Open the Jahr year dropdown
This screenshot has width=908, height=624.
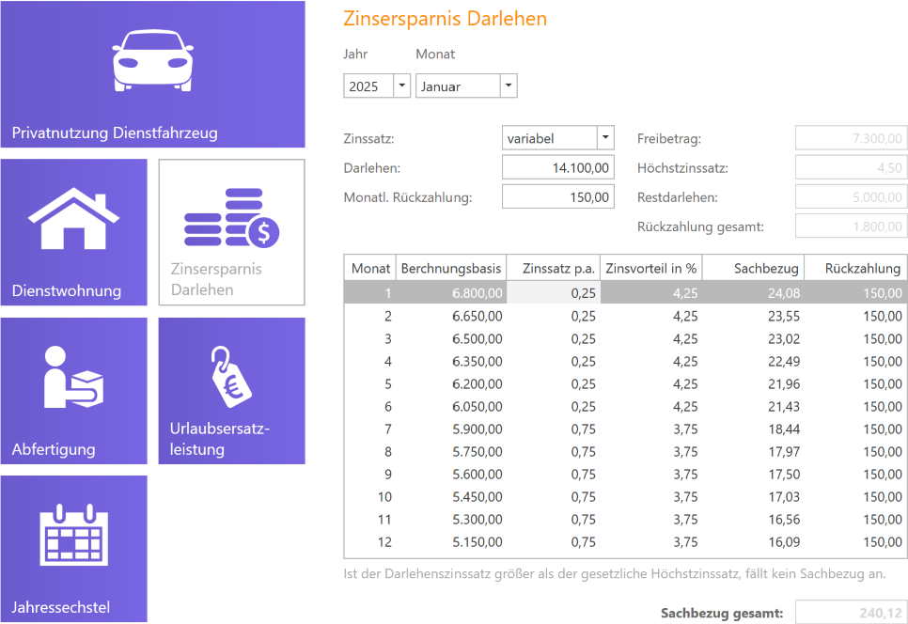[x=401, y=85]
